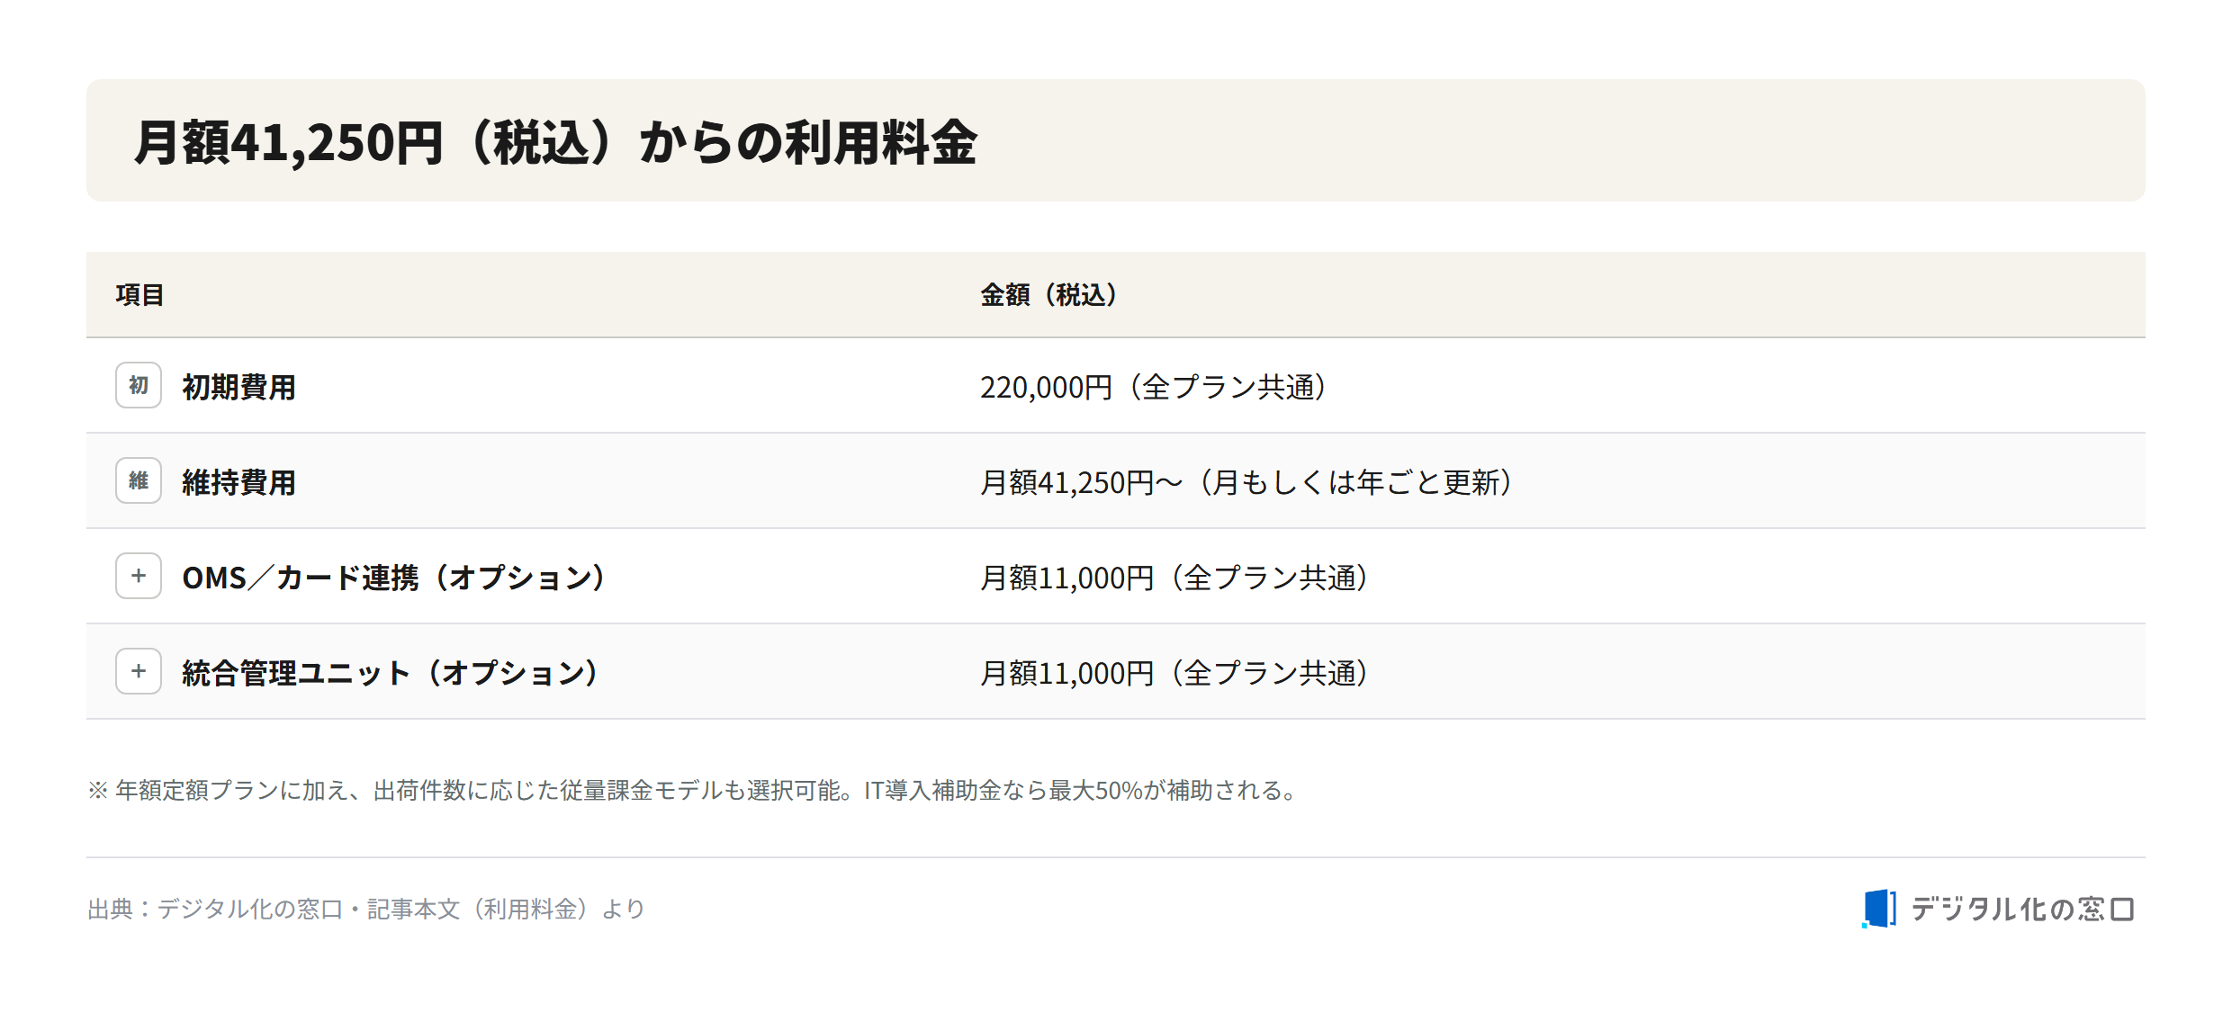Click the 維 icon beside 維持費用
This screenshot has height=1013, width=2232.
[139, 480]
